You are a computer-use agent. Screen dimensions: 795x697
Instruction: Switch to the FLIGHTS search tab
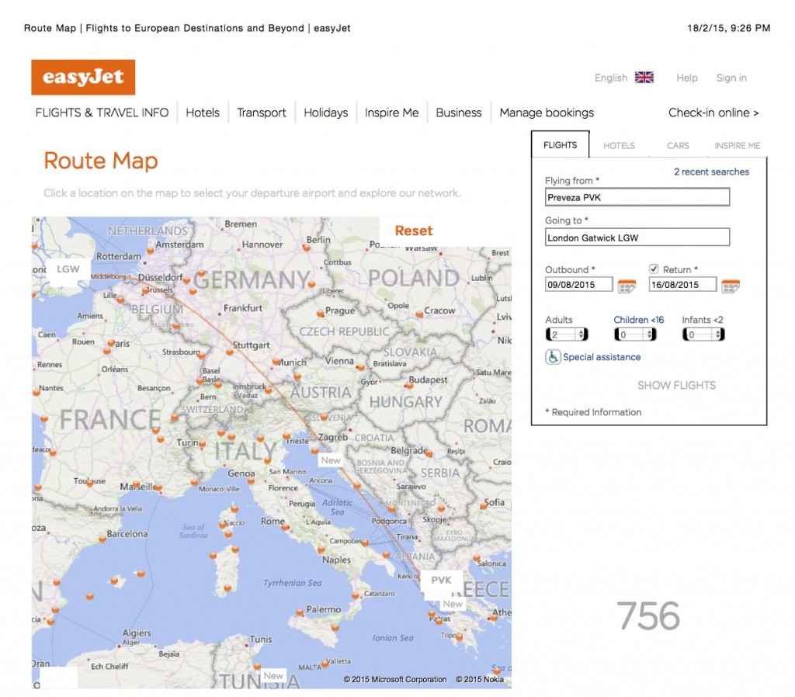561,145
